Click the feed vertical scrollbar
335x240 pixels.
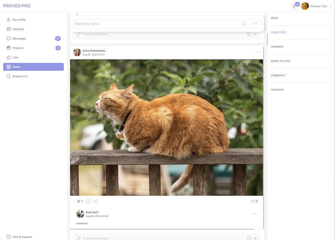pos(267,40)
